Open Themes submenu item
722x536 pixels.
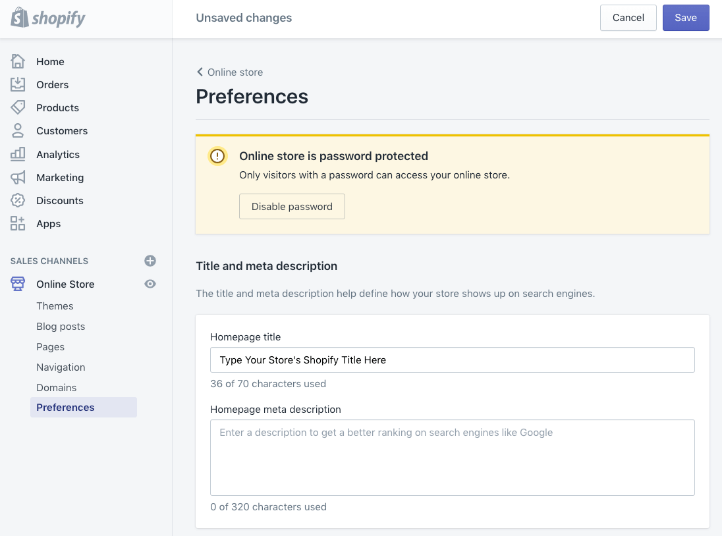coord(55,306)
